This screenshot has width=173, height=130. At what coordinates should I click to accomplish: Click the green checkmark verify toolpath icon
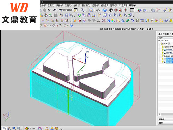point(79,15)
